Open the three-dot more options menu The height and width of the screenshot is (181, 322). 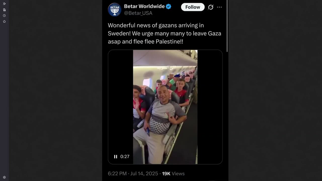[219, 7]
